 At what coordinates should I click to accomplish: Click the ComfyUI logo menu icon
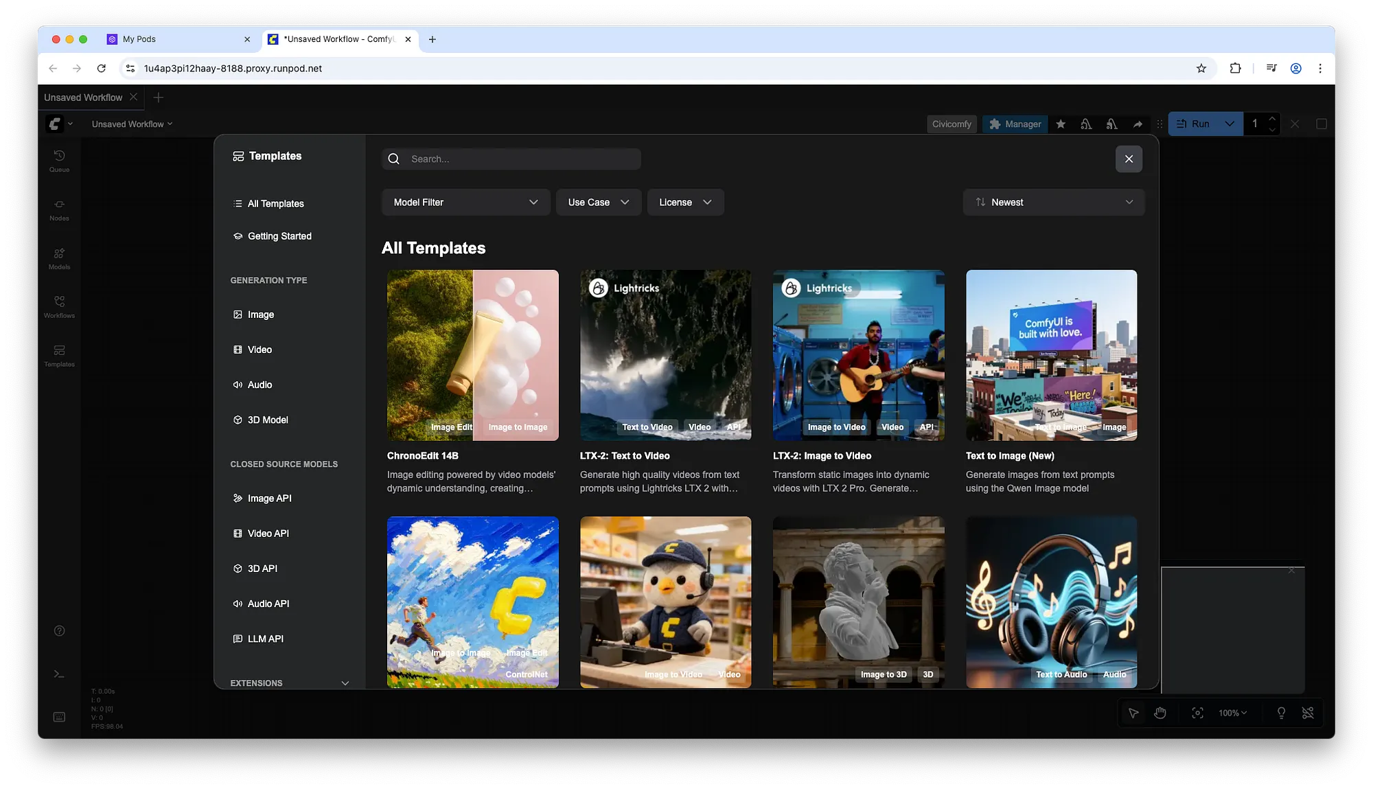[55, 124]
